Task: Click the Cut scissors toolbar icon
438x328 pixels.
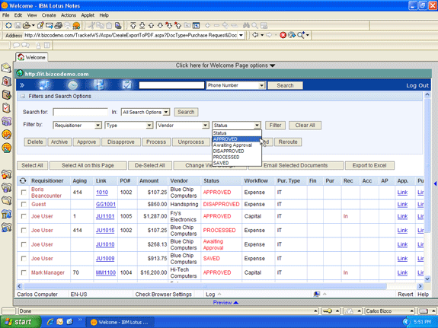Action: (91, 26)
